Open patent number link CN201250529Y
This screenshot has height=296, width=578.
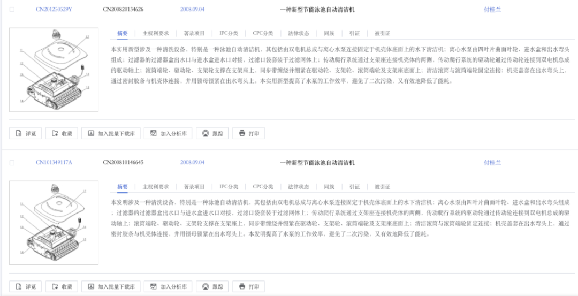click(54, 10)
